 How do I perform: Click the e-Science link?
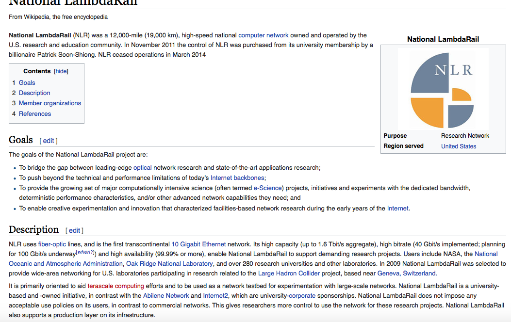(x=268, y=188)
